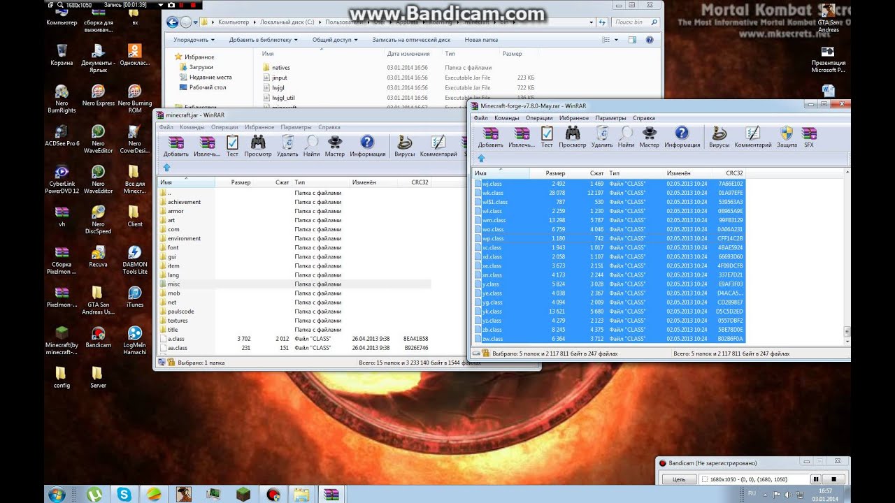Click Тест icon in minecraft.jar WinRAR toolbar
The width and height of the screenshot is (895, 503).
coord(232,145)
